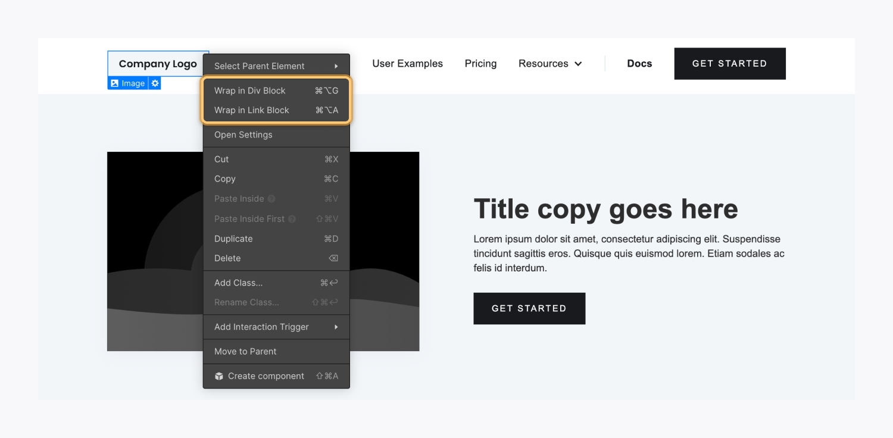This screenshot has height=438, width=893.
Task: Click the gear icon beside Image label
Action: [x=155, y=83]
